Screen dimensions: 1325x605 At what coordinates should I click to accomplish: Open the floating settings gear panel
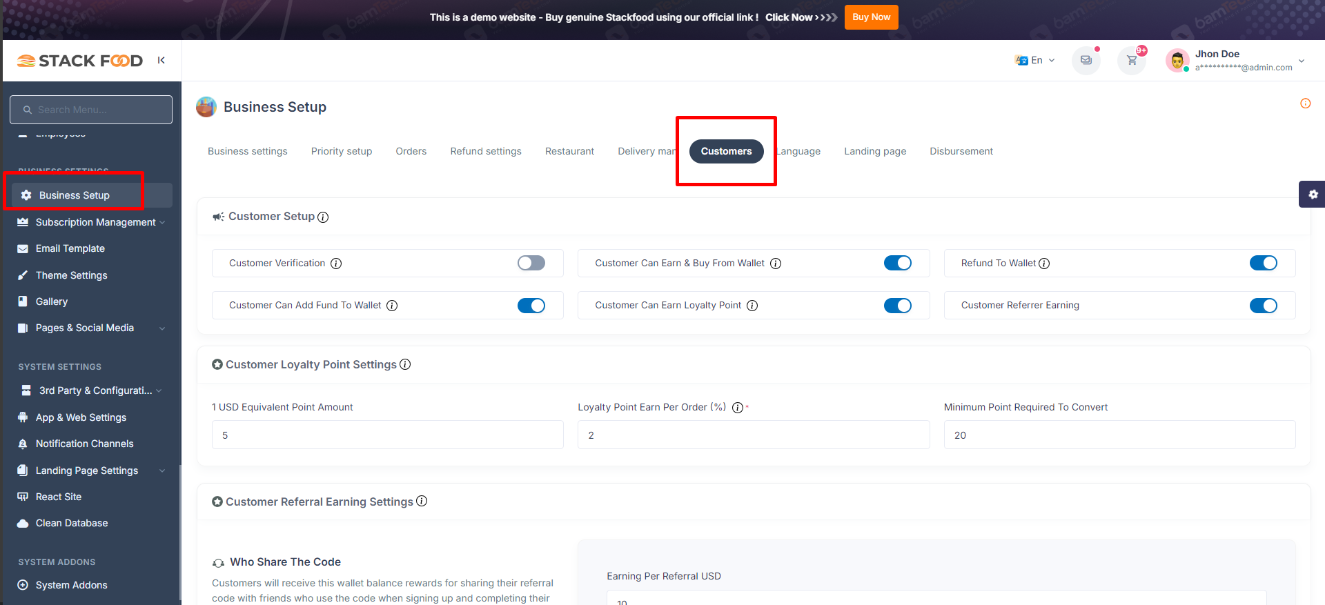1313,195
